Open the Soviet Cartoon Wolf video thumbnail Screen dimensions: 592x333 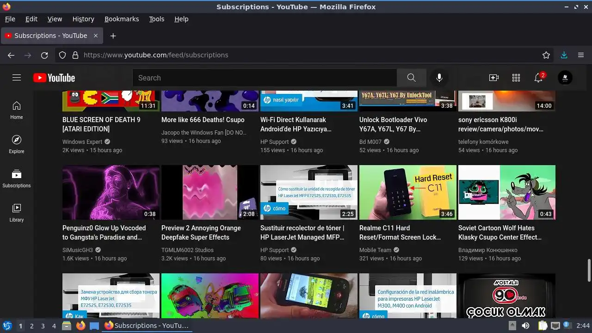click(x=507, y=192)
